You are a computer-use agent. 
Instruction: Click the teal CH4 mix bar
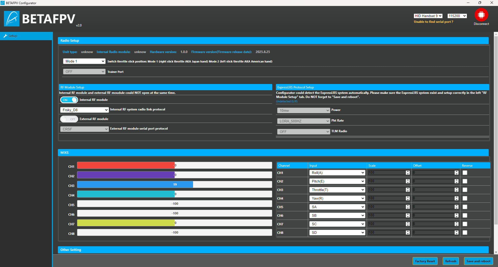pyautogui.click(x=126, y=194)
